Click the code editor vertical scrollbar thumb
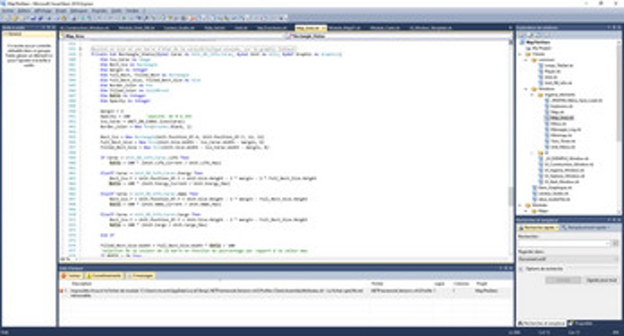Image resolution: width=624 pixels, height=336 pixels. tap(511, 196)
